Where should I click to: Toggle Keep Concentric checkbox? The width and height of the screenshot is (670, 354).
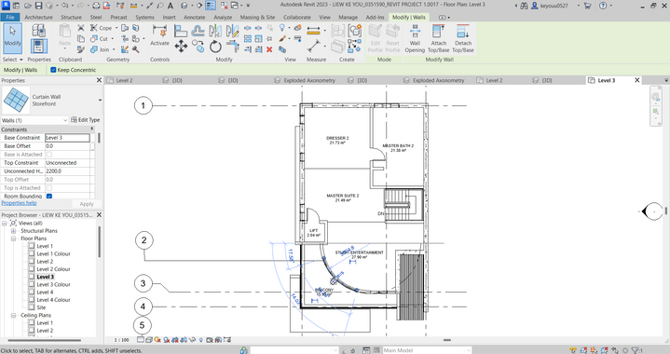click(x=53, y=70)
